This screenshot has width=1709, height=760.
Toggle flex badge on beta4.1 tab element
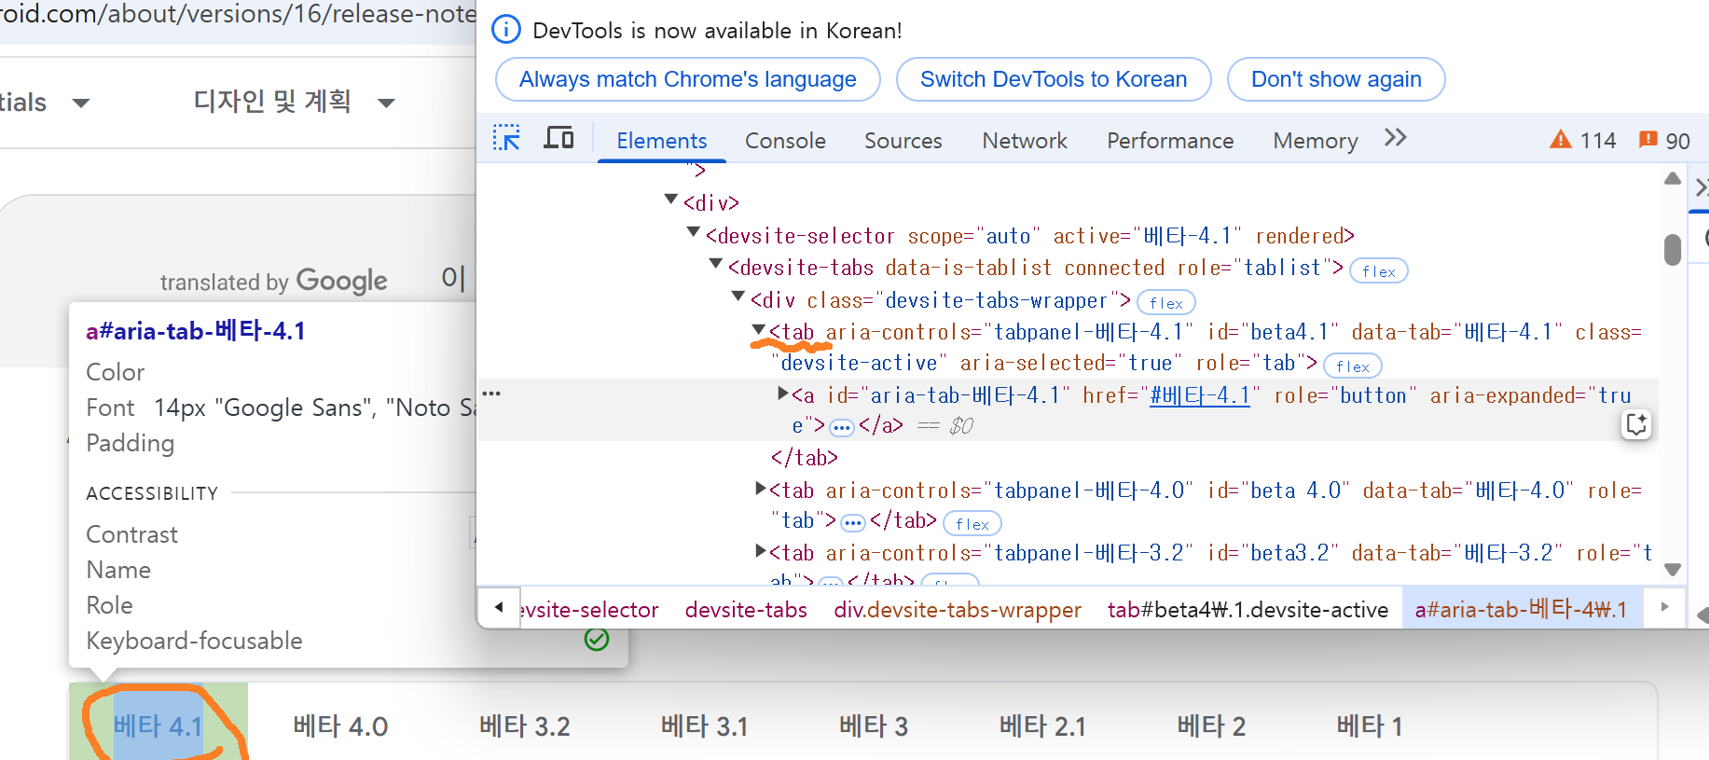point(1353,366)
